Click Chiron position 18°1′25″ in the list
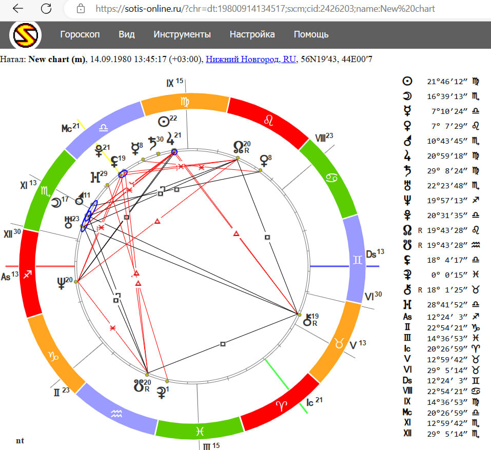491x450 pixels. [447, 290]
